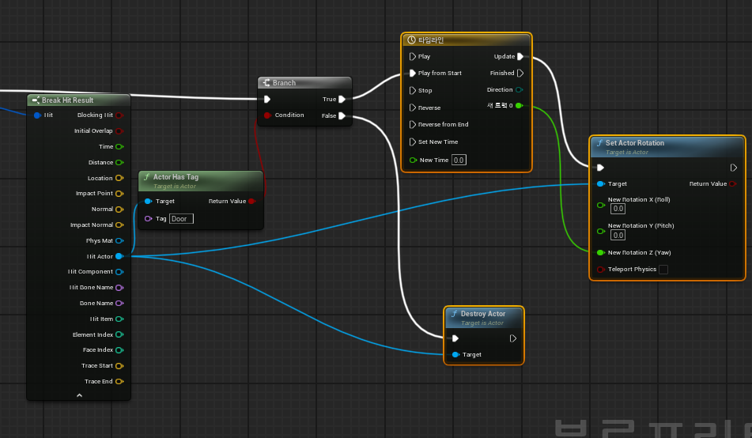Click Set Actor Rotation Return Value pin
The height and width of the screenshot is (438, 752).
point(732,183)
